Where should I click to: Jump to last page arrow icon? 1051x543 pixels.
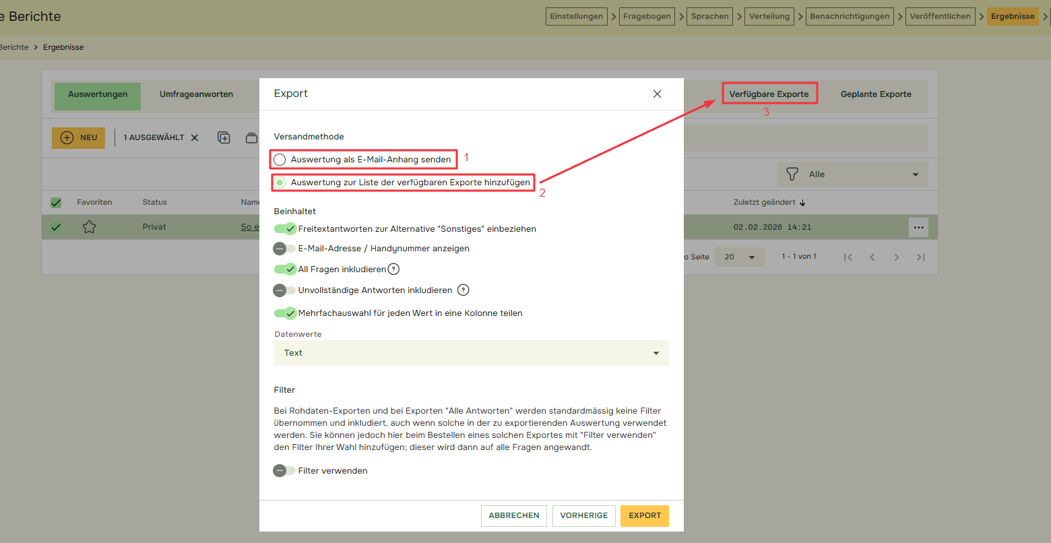pyautogui.click(x=920, y=257)
